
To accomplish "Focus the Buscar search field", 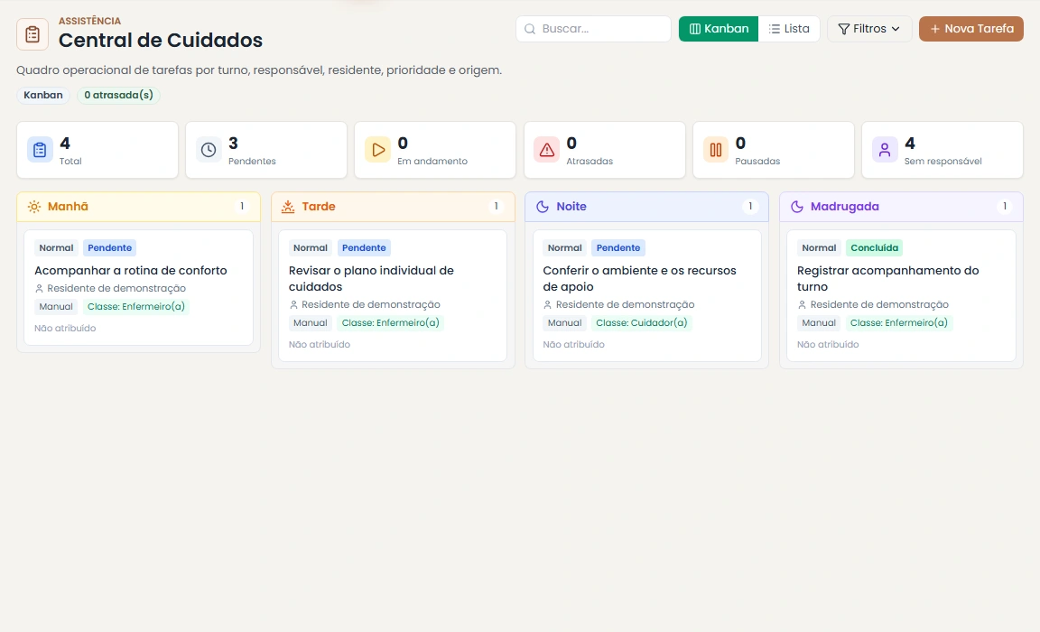I will (x=594, y=29).
